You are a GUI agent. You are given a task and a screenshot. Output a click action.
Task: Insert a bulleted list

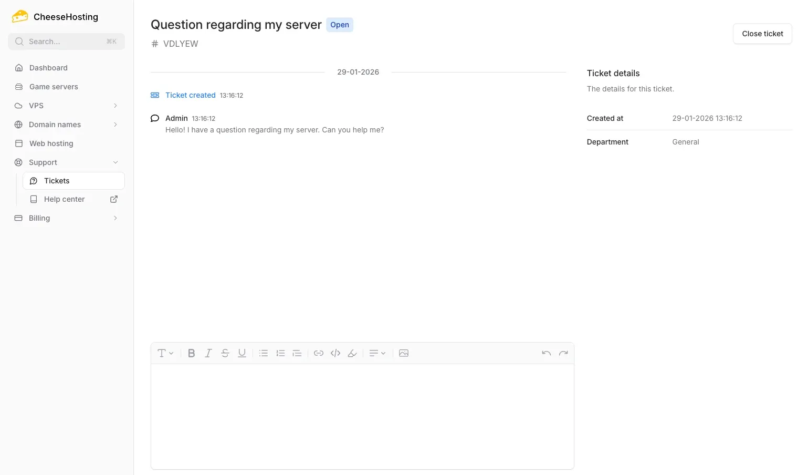coord(263,353)
